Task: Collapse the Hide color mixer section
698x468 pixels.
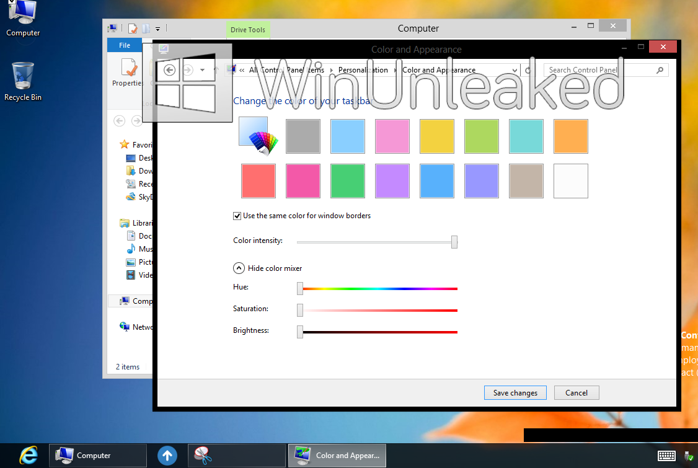Action: click(x=239, y=268)
